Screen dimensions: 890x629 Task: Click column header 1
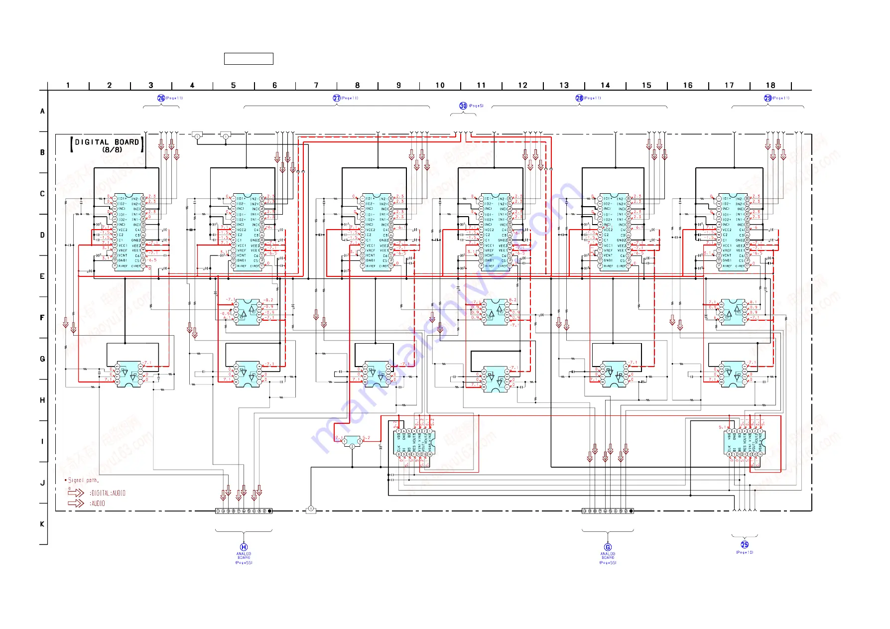tap(68, 85)
